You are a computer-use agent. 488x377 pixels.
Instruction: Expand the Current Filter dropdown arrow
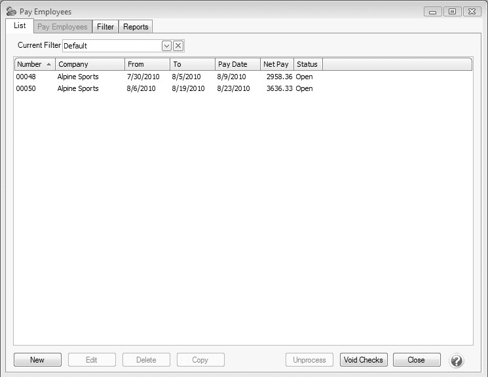tap(166, 46)
